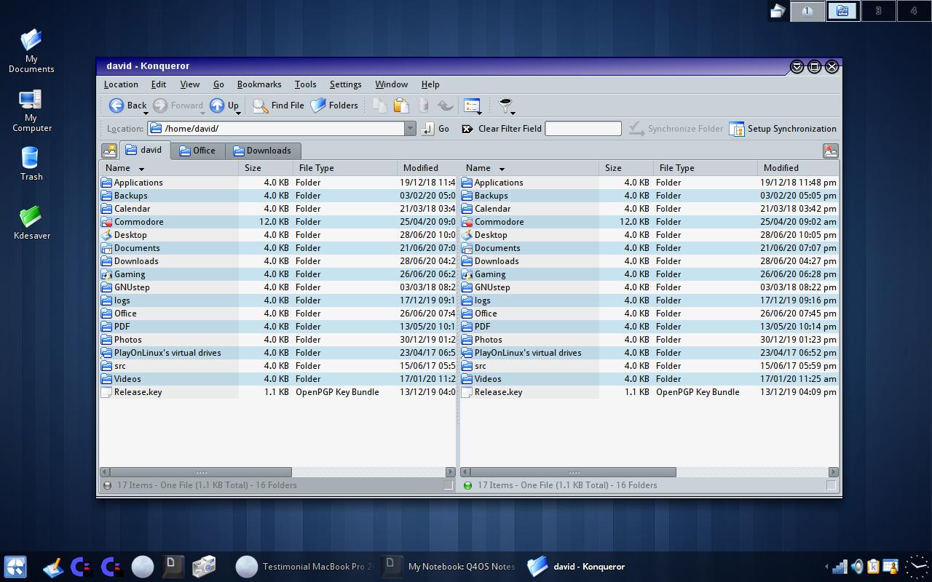Click the left pane's horizontal scrollbar thumb
The image size is (932, 582).
pyautogui.click(x=201, y=472)
